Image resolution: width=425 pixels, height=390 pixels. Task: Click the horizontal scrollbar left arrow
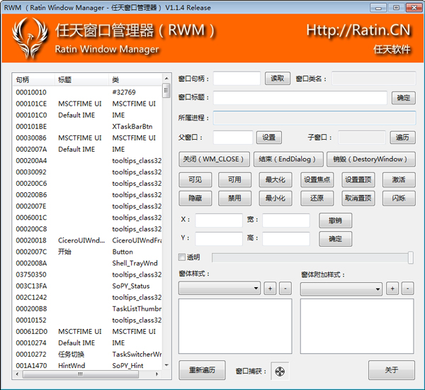click(x=17, y=374)
